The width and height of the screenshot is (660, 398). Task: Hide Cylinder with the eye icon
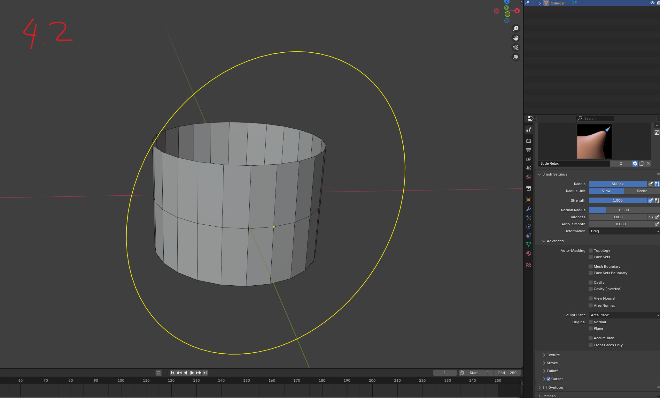[x=652, y=3]
